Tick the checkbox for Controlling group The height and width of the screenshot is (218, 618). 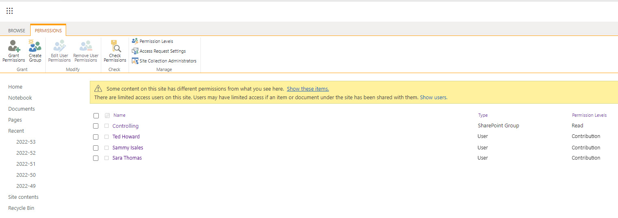pyautogui.click(x=96, y=126)
